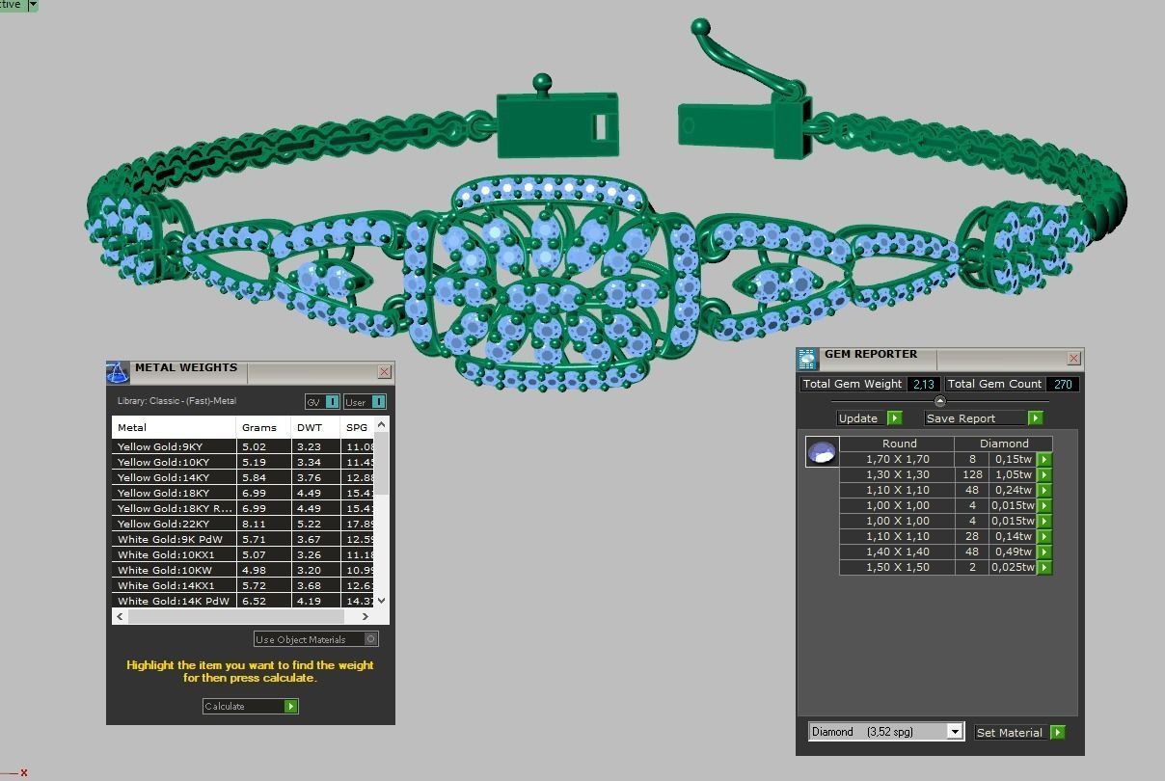Sort by the Metal column header
The width and height of the screenshot is (1165, 781).
[x=174, y=427]
